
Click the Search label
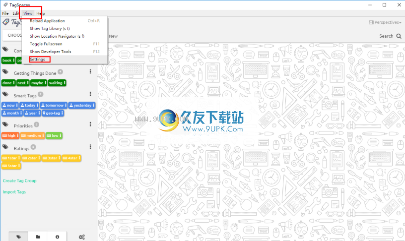coord(386,36)
